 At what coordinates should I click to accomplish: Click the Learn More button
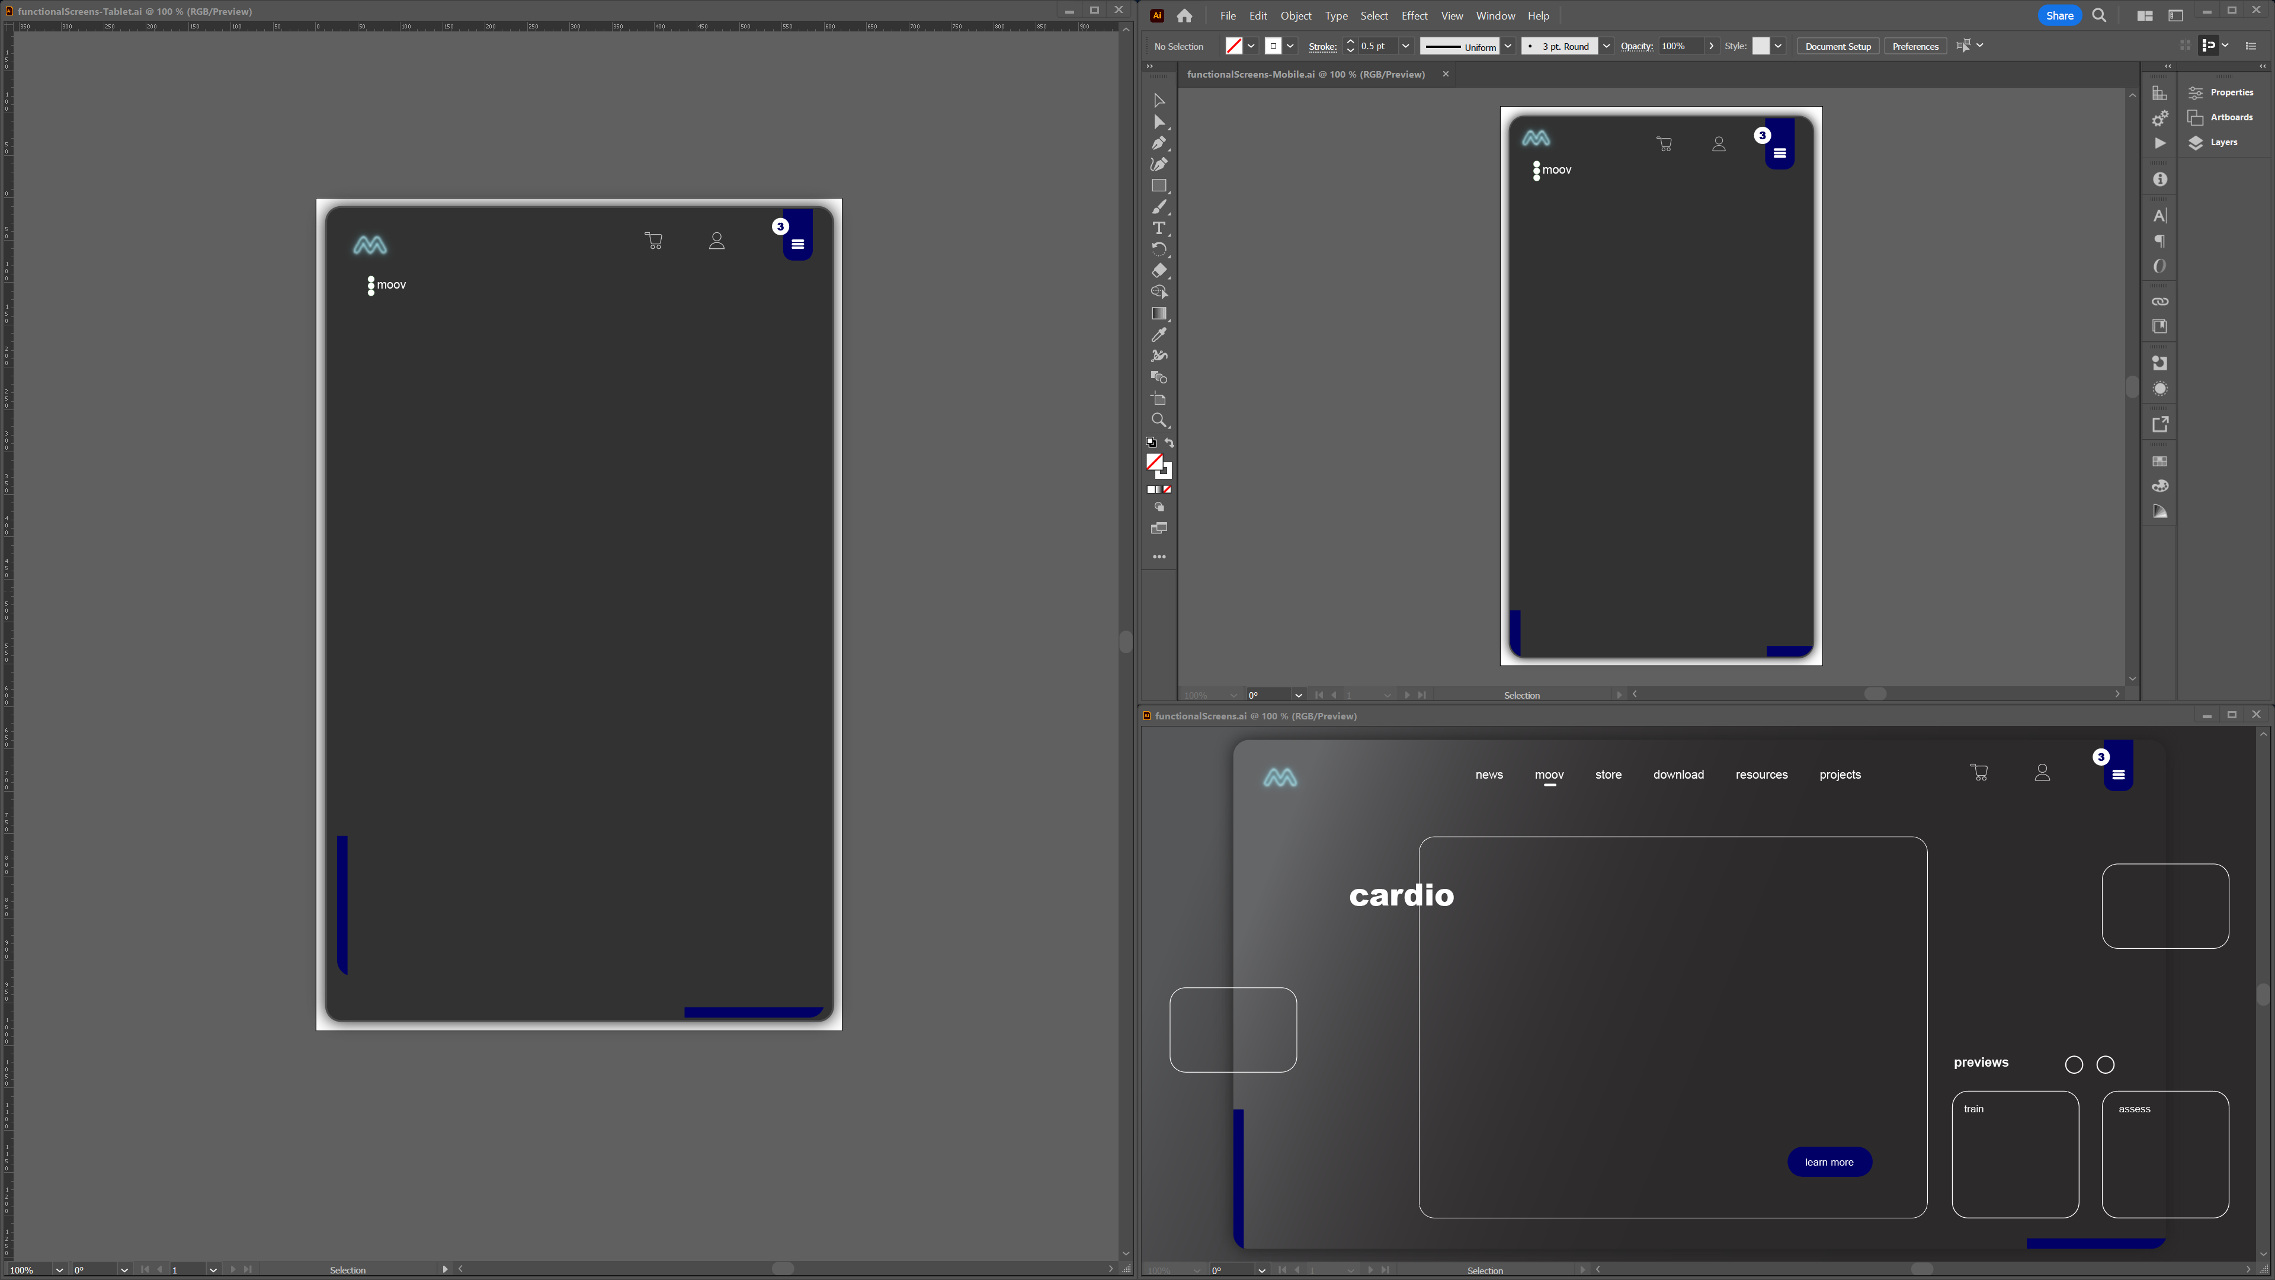coord(1829,1161)
